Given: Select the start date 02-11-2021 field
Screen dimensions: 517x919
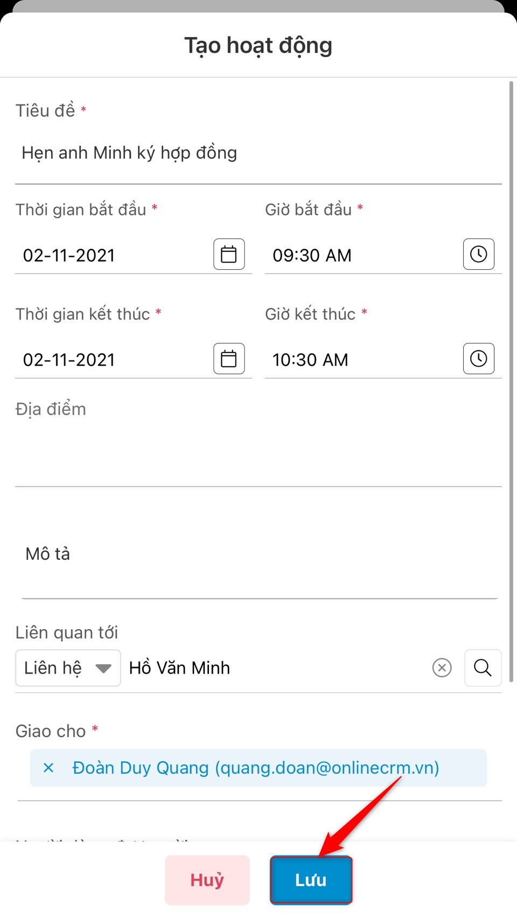Looking at the screenshot, I should pyautogui.click(x=113, y=255).
